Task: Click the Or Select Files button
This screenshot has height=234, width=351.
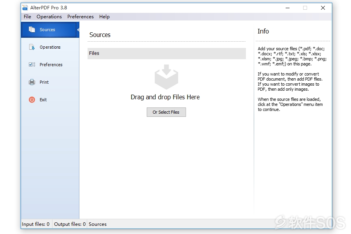Action: click(x=166, y=112)
